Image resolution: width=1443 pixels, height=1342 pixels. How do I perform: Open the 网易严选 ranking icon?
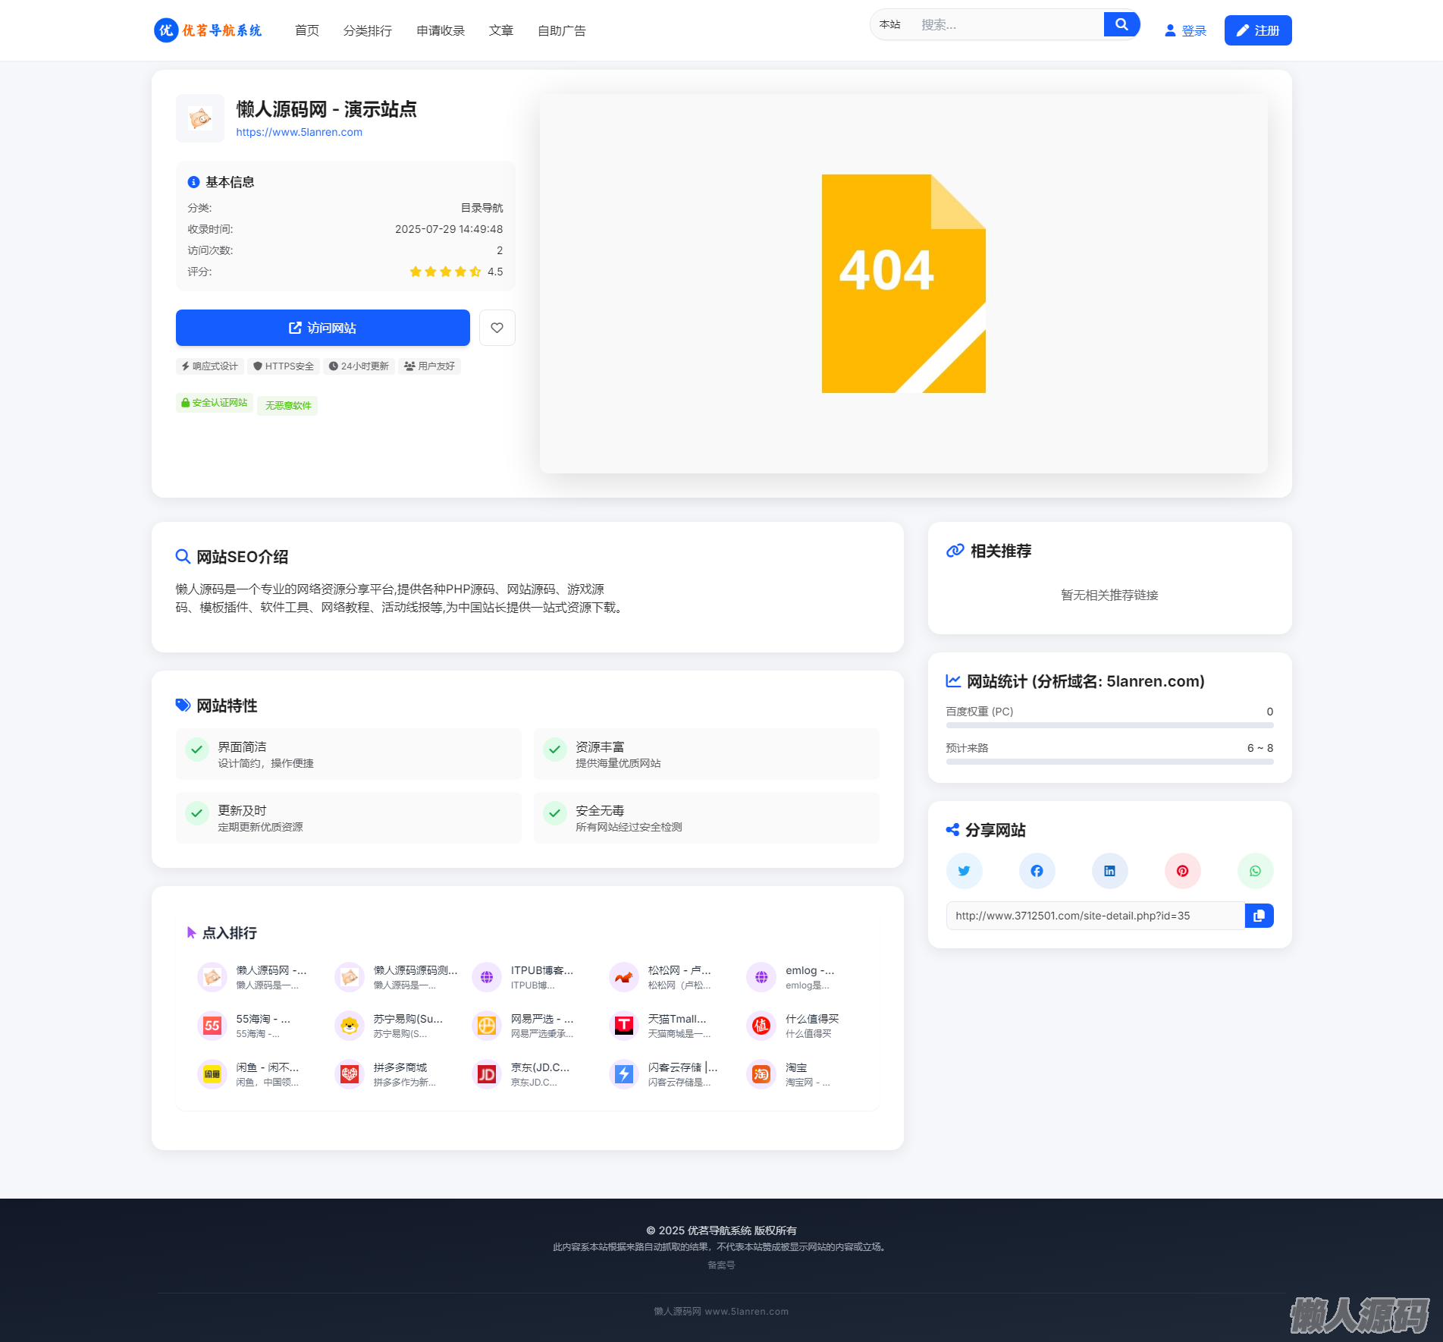[487, 1026]
